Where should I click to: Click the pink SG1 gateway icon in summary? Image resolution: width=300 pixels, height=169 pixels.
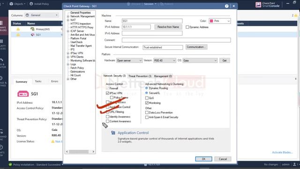23,94
